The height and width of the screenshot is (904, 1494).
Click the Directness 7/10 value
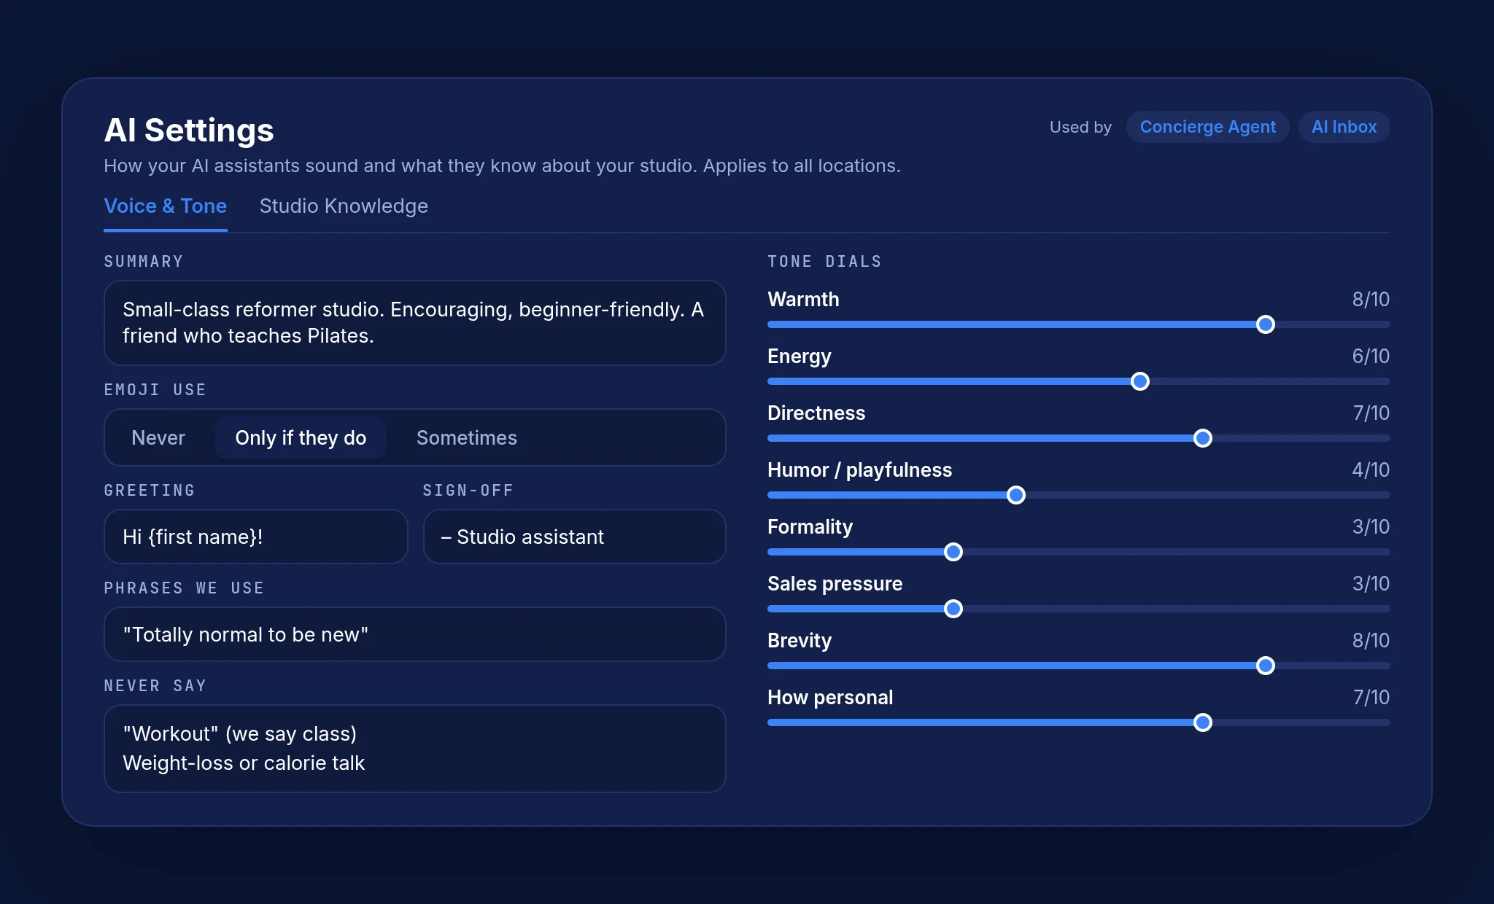pyautogui.click(x=1371, y=413)
